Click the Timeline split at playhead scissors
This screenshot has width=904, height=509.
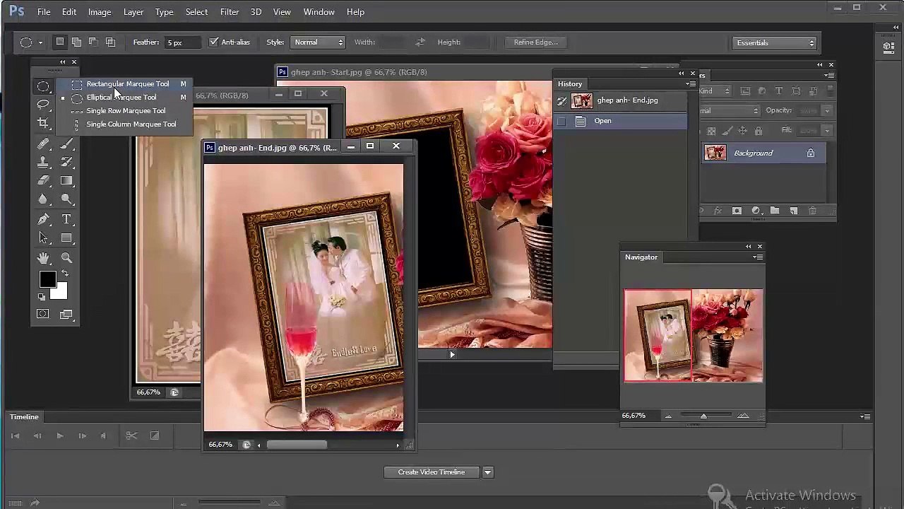(131, 436)
